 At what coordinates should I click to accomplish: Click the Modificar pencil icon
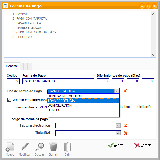tap(25, 147)
